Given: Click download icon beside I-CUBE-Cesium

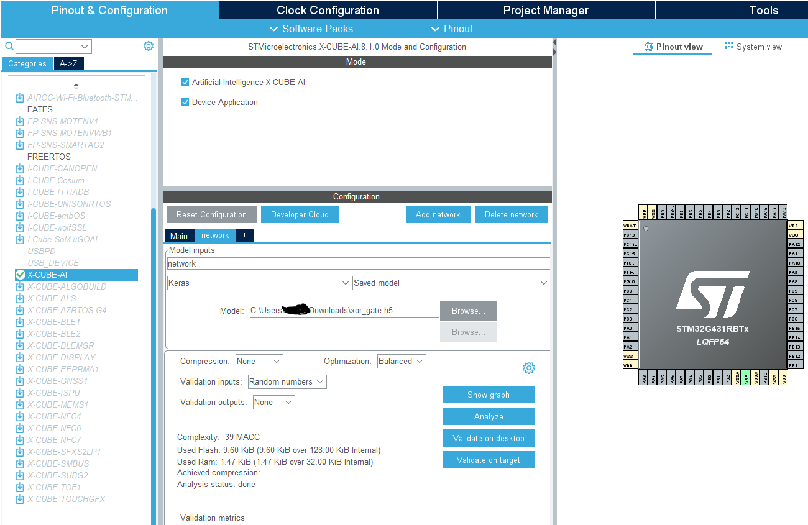Looking at the screenshot, I should point(20,180).
